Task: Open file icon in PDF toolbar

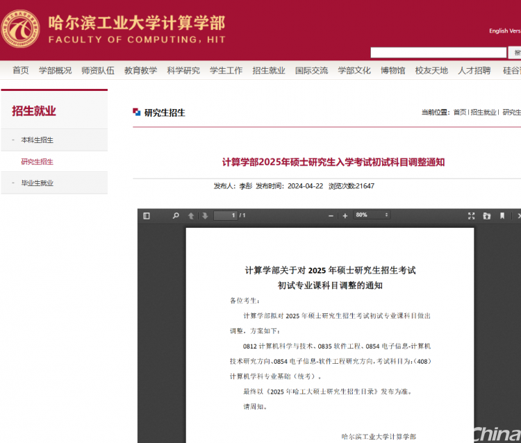Action: click(487, 216)
